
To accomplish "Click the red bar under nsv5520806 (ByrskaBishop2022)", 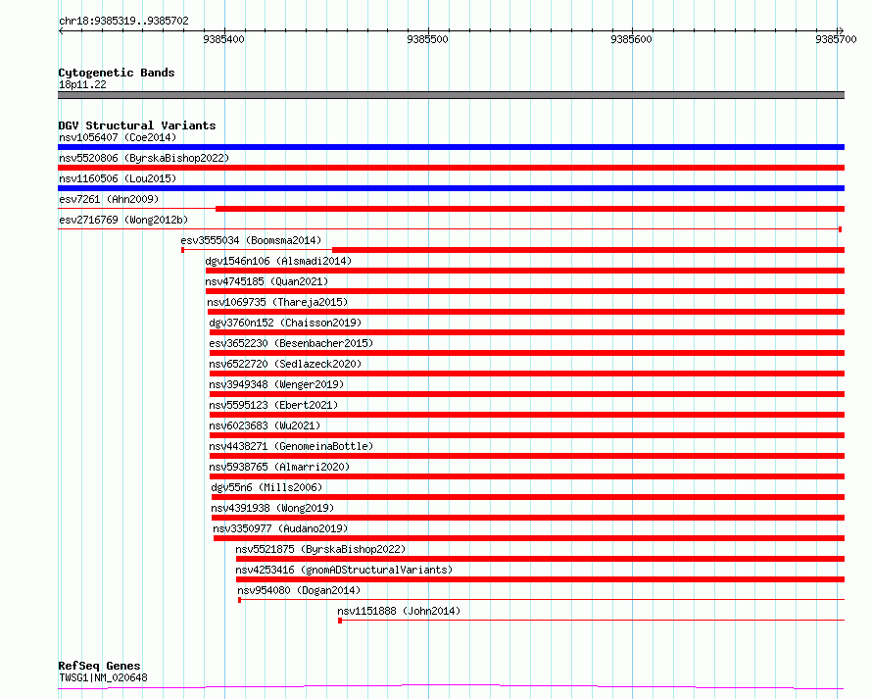I will point(451,168).
